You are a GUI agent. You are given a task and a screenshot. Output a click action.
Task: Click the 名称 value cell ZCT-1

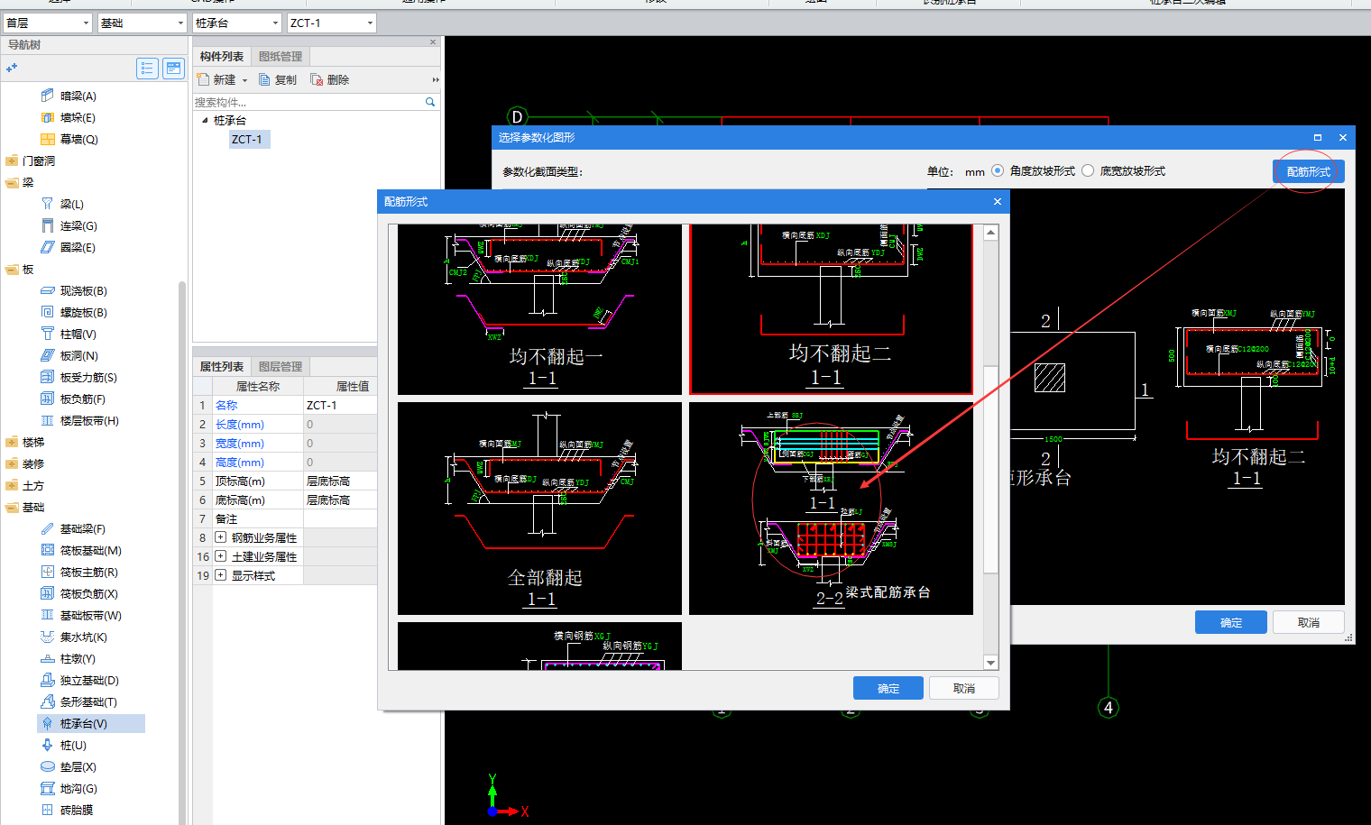pos(340,405)
